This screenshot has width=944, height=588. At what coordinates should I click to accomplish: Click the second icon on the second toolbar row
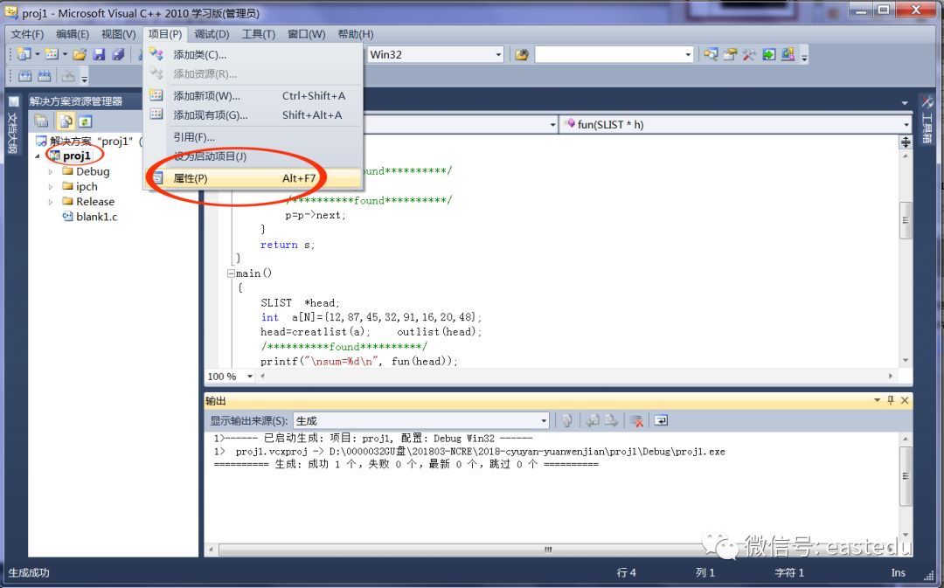pos(45,76)
